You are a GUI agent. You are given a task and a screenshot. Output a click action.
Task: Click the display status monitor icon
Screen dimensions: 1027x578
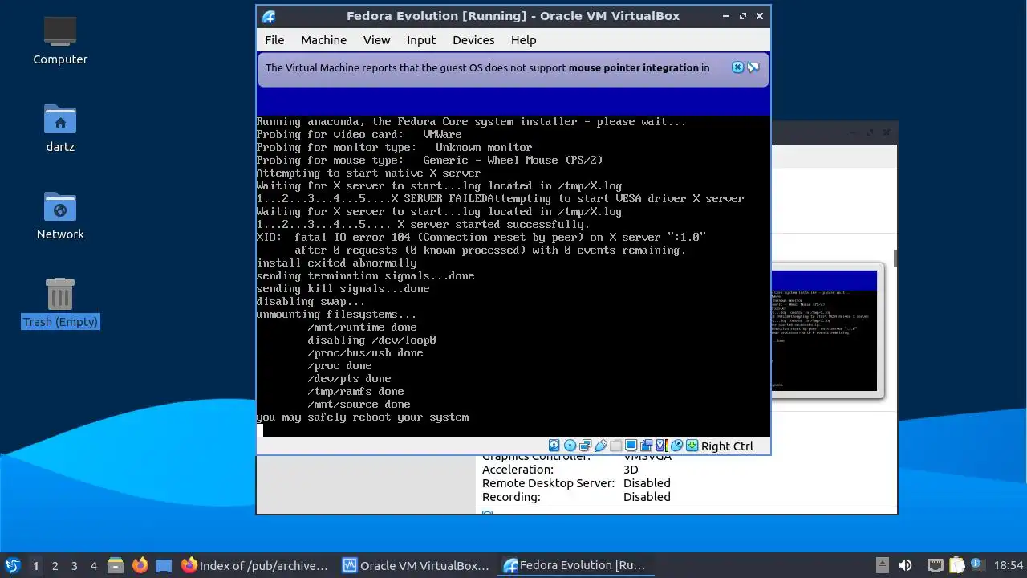(x=631, y=446)
